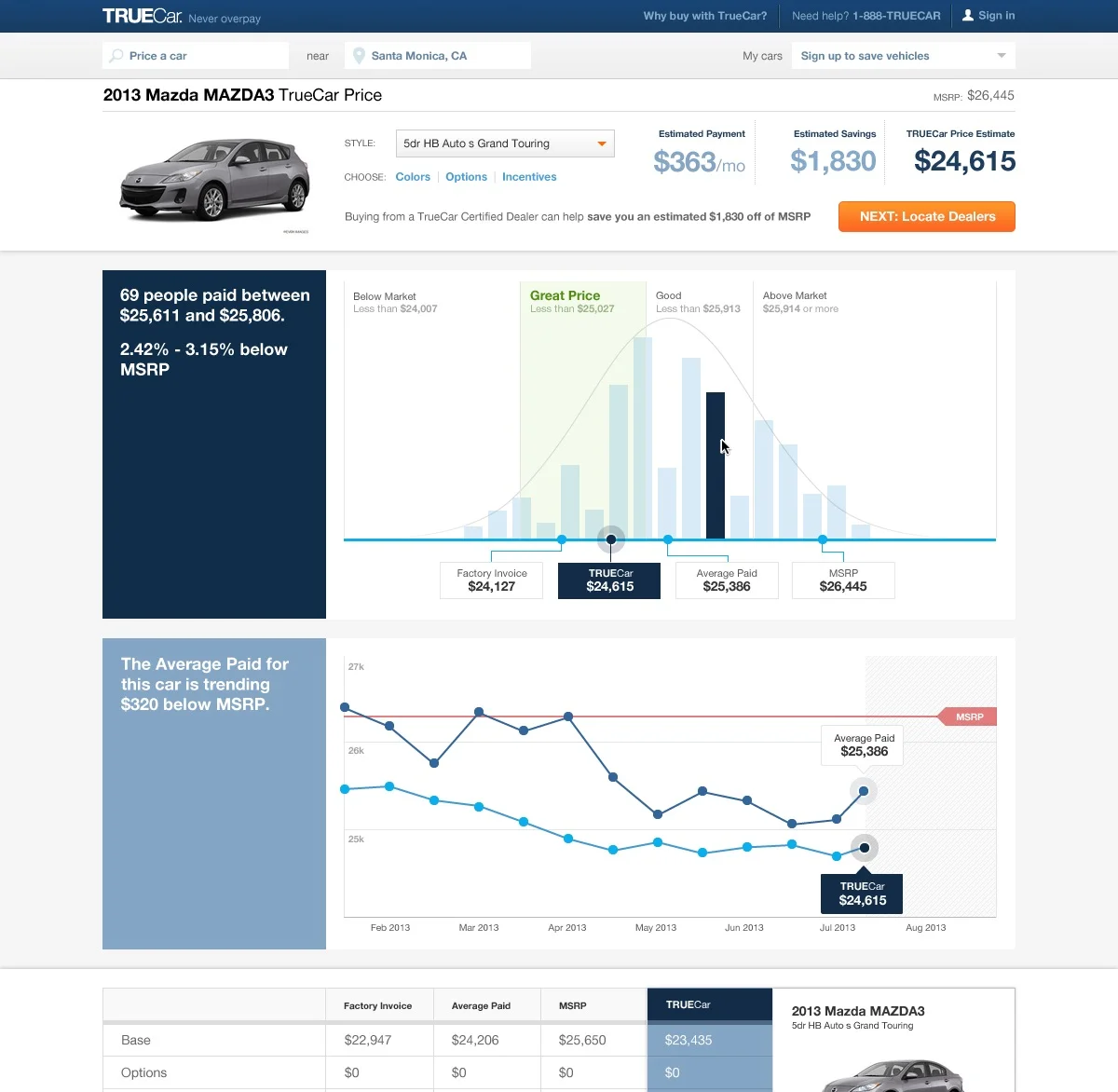Open the Style dropdown arrow
The image size is (1118, 1092).
602,143
